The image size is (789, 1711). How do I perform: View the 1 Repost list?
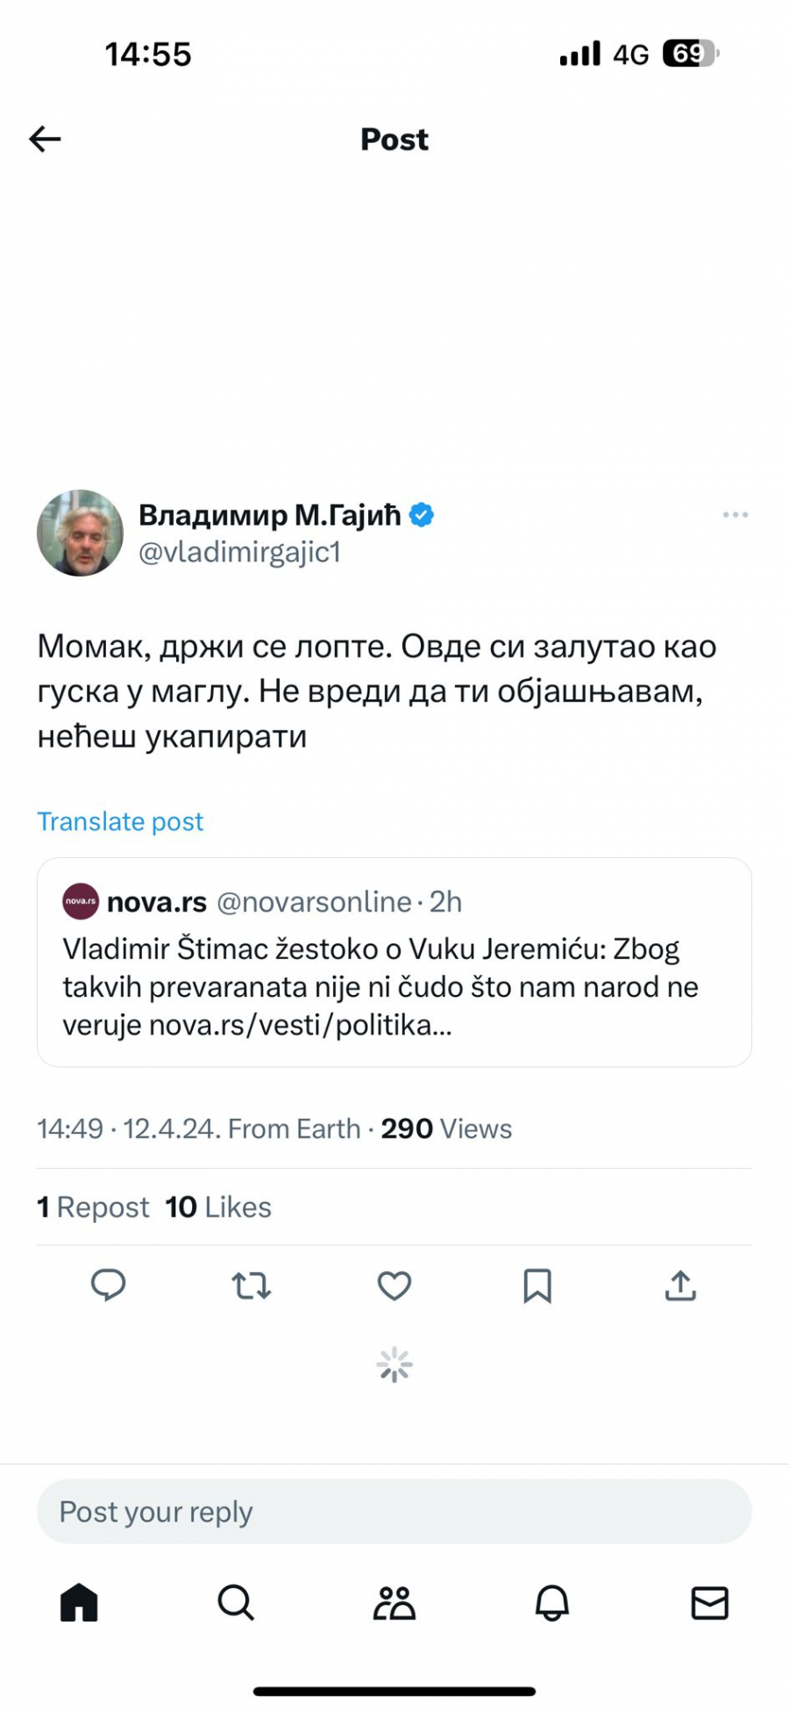tap(93, 1207)
